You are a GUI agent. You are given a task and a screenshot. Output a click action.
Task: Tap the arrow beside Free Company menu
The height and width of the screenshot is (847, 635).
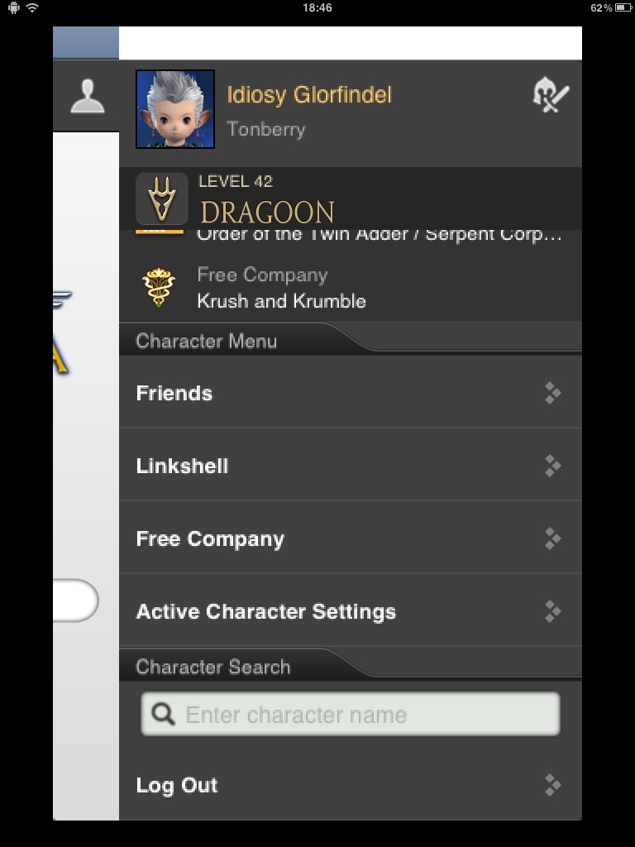coord(552,538)
